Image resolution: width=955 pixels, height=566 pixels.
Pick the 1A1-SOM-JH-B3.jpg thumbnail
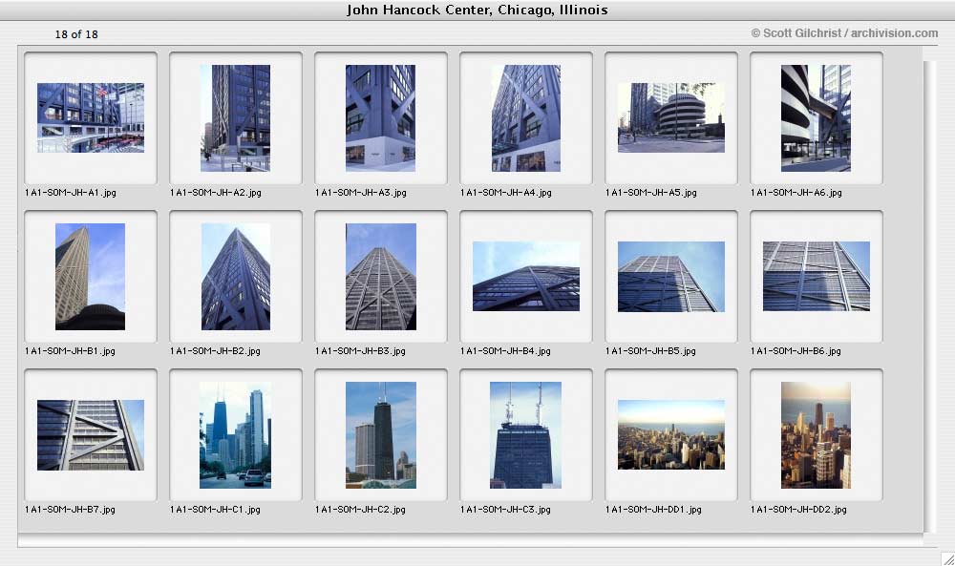tap(381, 277)
